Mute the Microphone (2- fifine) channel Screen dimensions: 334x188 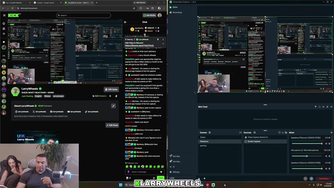[x=326, y=156]
